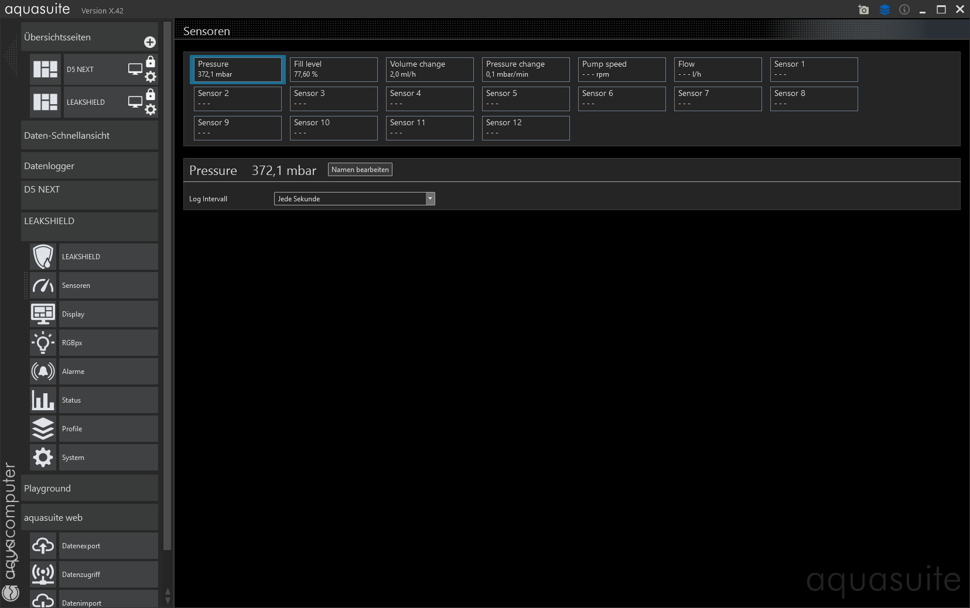970x608 pixels.
Task: Click the Status bar chart icon
Action: point(43,400)
